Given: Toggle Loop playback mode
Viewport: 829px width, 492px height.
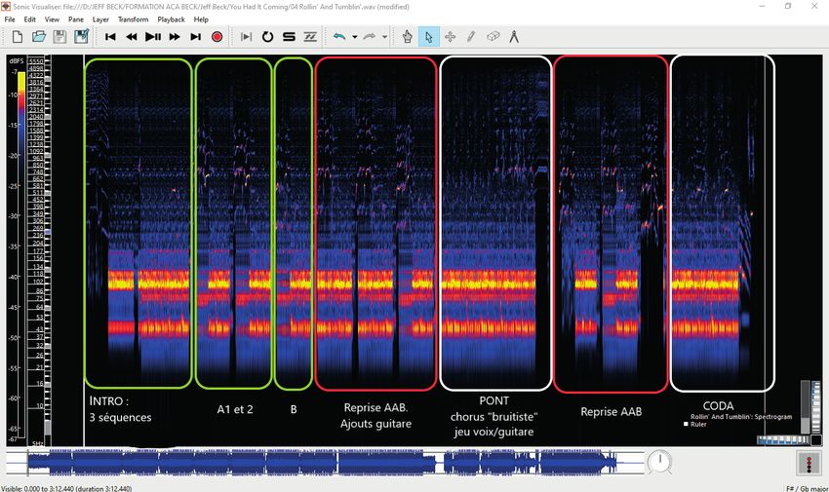Looking at the screenshot, I should pyautogui.click(x=266, y=37).
